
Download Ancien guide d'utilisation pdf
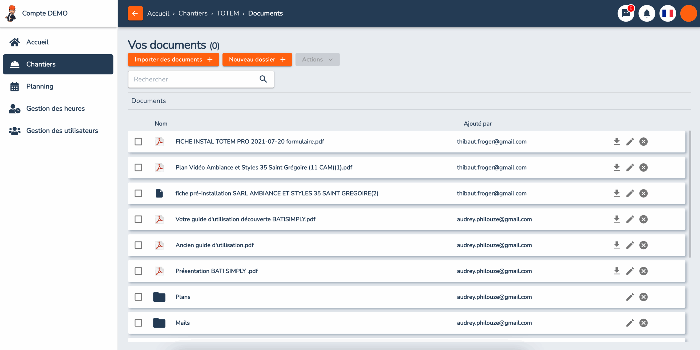(617, 245)
